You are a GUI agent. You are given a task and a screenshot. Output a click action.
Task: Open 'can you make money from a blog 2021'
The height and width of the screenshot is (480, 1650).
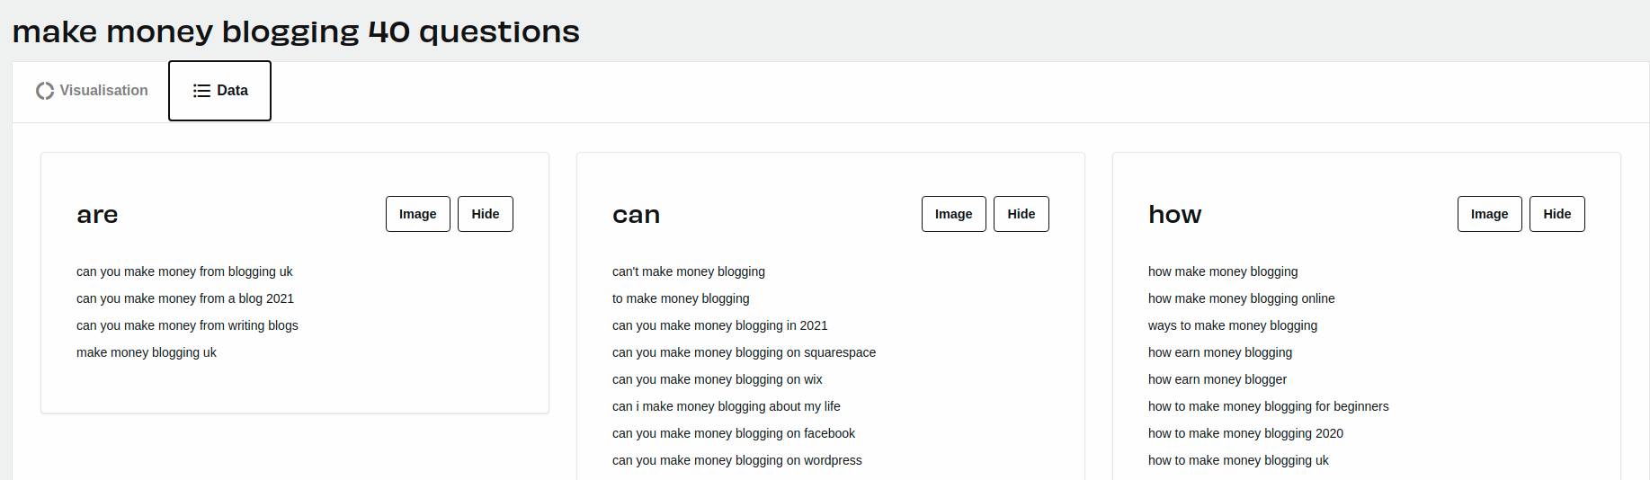(x=185, y=298)
